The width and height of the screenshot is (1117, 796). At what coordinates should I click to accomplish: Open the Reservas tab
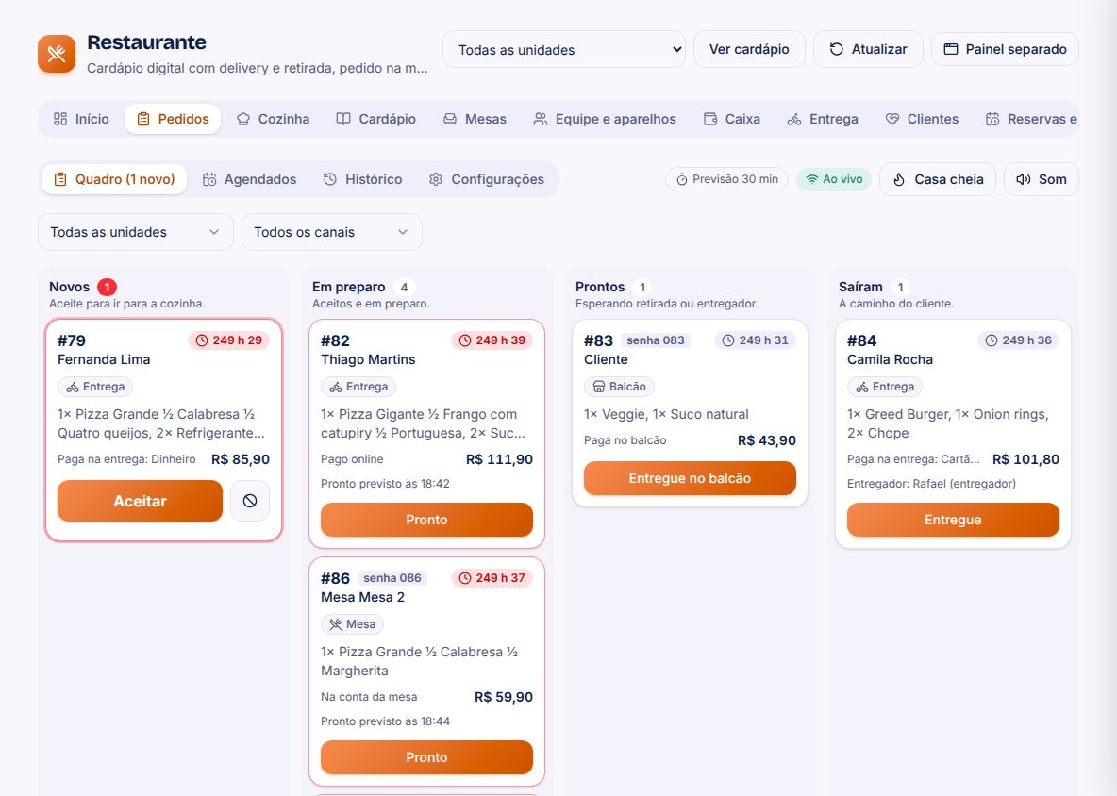pos(1030,119)
